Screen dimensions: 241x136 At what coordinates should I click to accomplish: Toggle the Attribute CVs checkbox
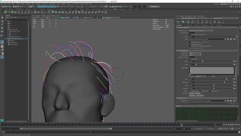pos(190,59)
